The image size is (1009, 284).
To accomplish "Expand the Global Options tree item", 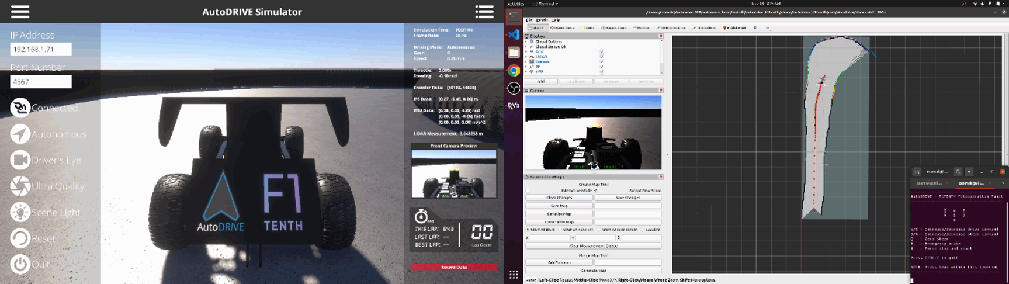I will click(x=527, y=42).
